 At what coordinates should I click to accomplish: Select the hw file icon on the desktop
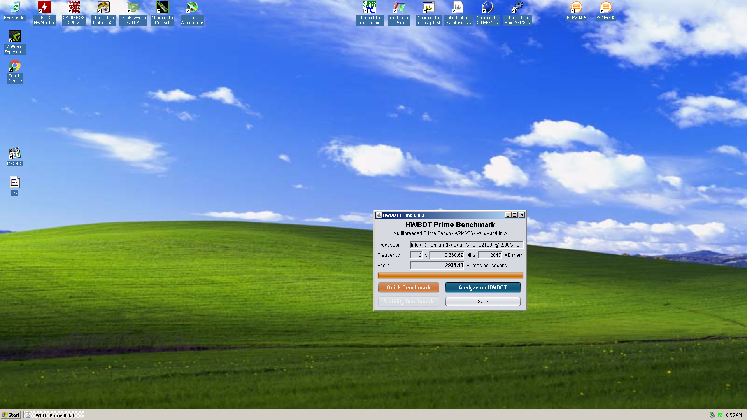[x=14, y=186]
